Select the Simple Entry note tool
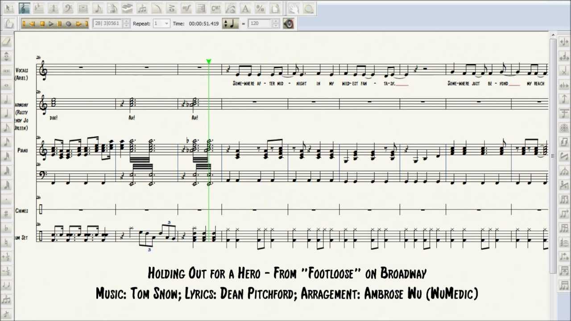Viewport: 571px width, 321px height. [x=98, y=8]
